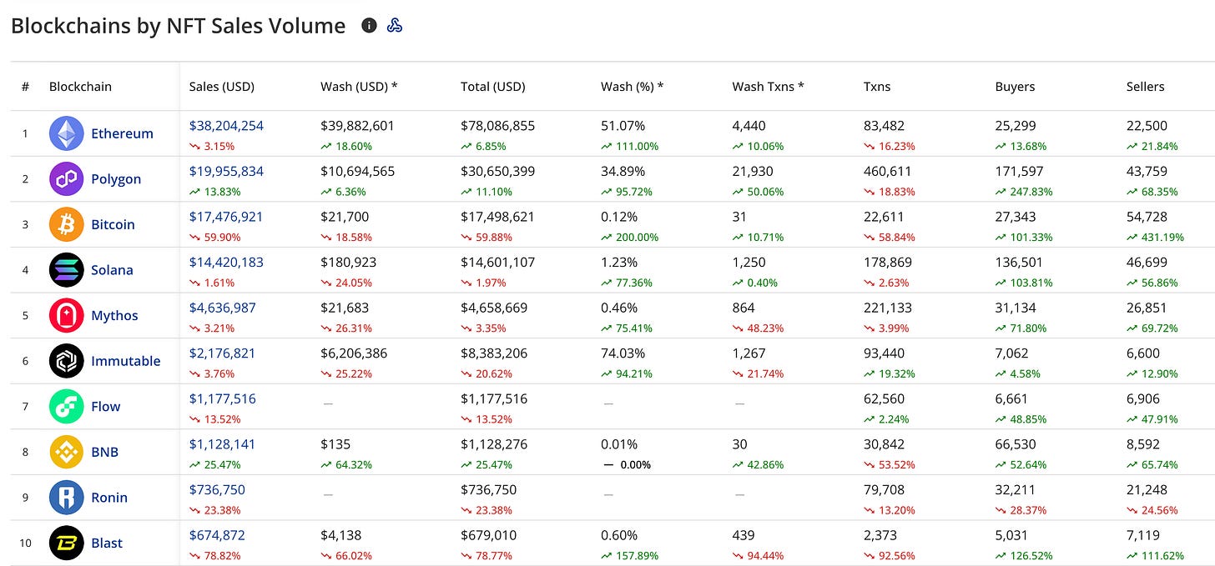Select Mythos transactions count 221,133

pyautogui.click(x=887, y=308)
